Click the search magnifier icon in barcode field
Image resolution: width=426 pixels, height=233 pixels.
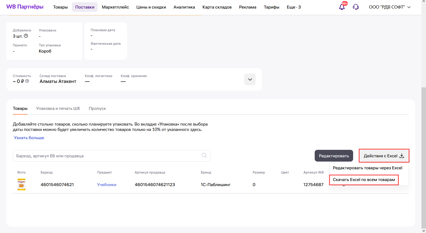point(204,155)
